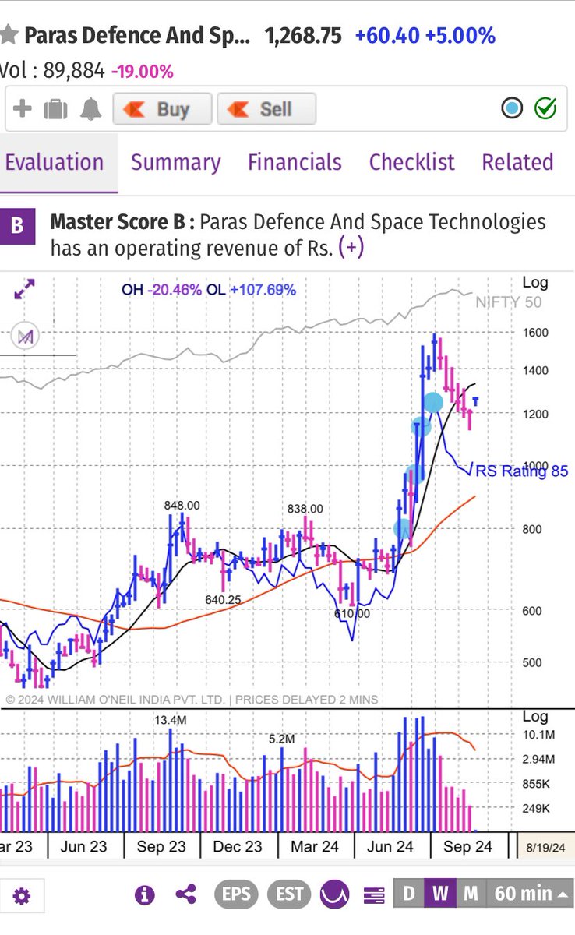This screenshot has height=935, width=575.
Task: Click the Jun 24 timeline label
Action: [390, 846]
